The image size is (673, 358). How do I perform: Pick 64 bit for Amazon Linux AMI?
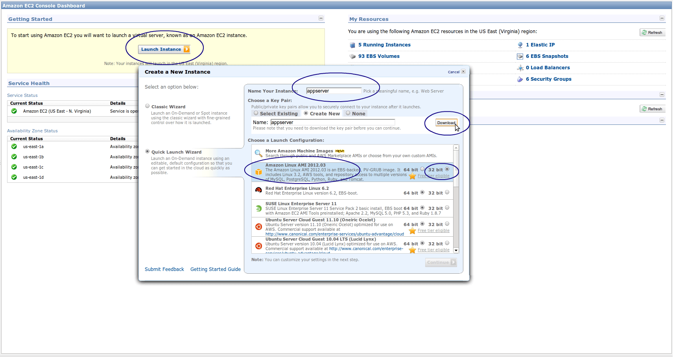[x=422, y=169]
